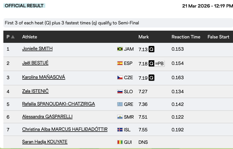Open Jonielle SMITH athlete profile
The image size is (233, 149).
37,49
